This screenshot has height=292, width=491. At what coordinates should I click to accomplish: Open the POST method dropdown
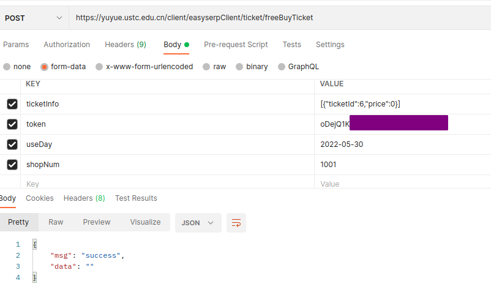click(34, 18)
